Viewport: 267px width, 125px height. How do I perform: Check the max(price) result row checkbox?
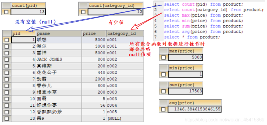(x=164, y=58)
